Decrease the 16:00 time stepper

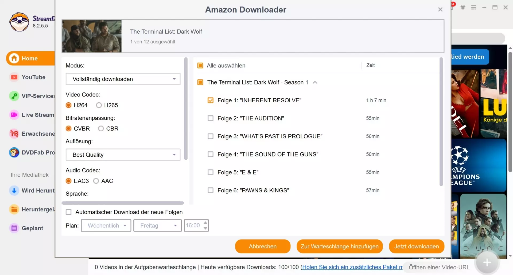(205, 228)
